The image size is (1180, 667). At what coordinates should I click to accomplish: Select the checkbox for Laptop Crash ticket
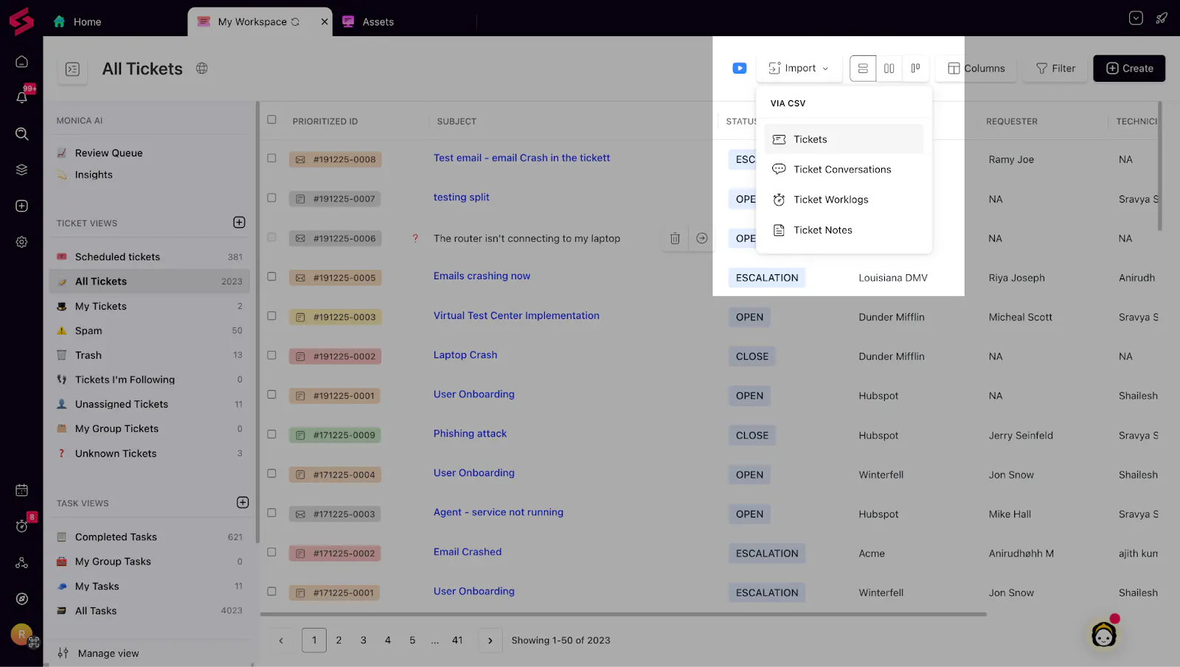tap(271, 355)
